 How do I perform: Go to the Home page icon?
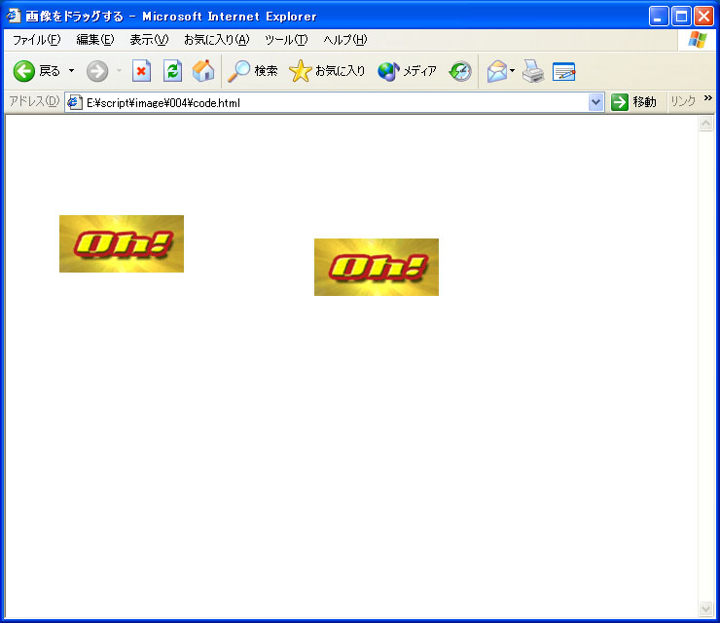pos(203,71)
